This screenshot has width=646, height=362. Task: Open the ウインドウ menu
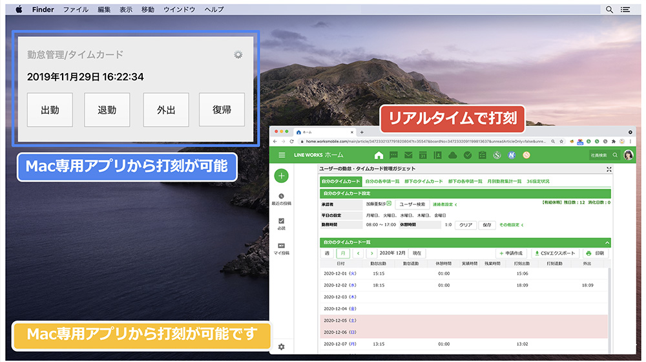pyautogui.click(x=179, y=10)
